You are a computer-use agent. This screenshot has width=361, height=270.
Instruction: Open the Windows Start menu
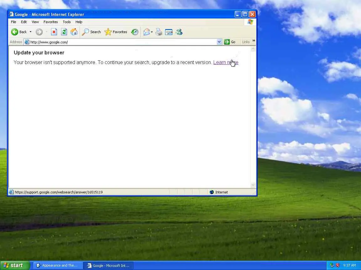(15, 265)
